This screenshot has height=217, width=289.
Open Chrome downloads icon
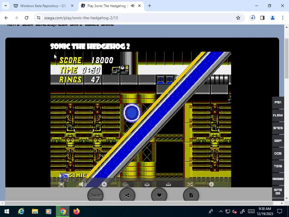(252, 18)
